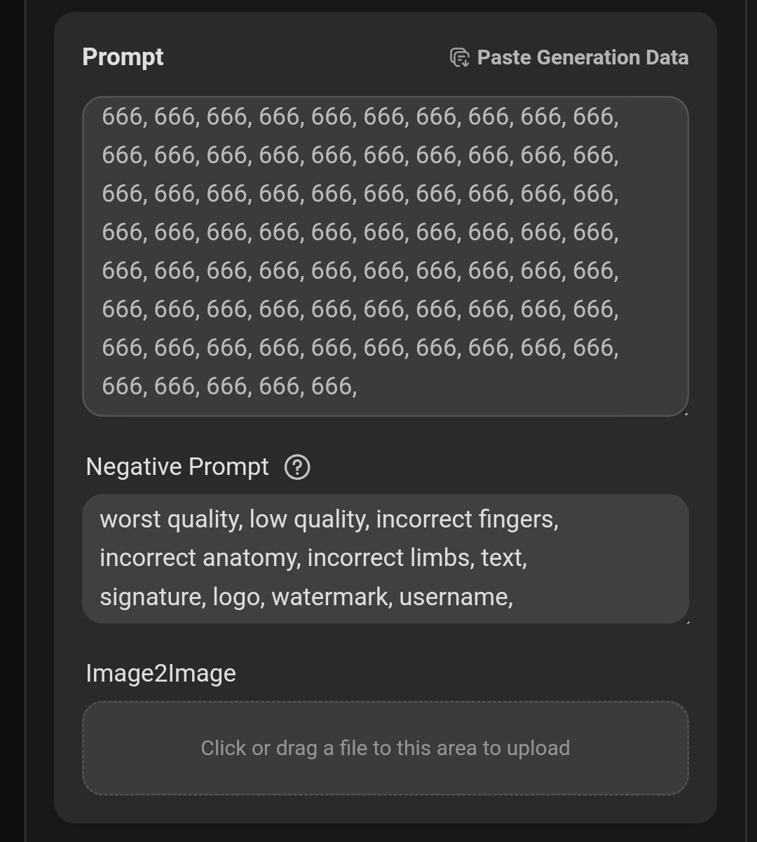757x842 pixels.
Task: Click the Image2Image section label
Action: point(161,673)
